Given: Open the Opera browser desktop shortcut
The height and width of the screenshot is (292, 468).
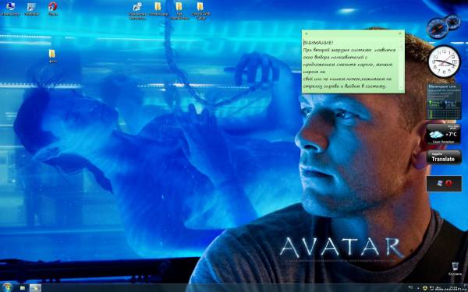Looking at the screenshot, I should pos(53,9).
